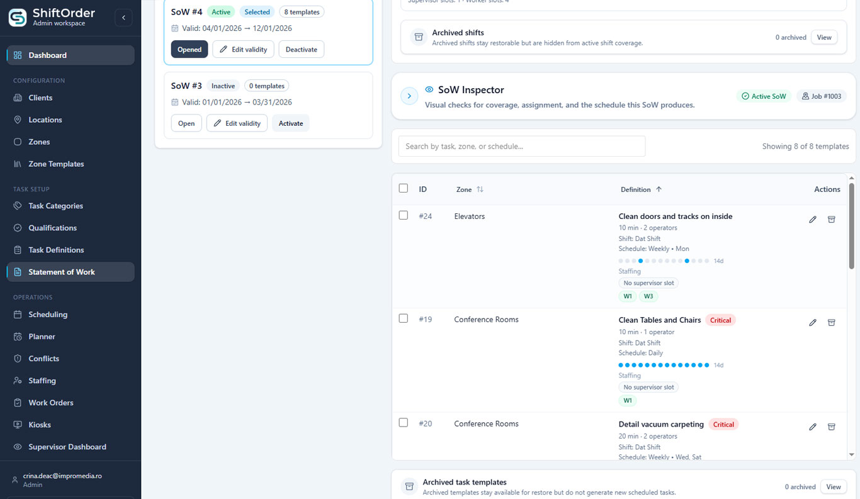Click the Kiosks monitor icon
The height and width of the screenshot is (499, 860).
click(x=18, y=425)
